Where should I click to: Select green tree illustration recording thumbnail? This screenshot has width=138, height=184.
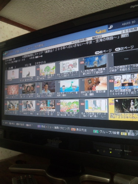click(x=47, y=69)
